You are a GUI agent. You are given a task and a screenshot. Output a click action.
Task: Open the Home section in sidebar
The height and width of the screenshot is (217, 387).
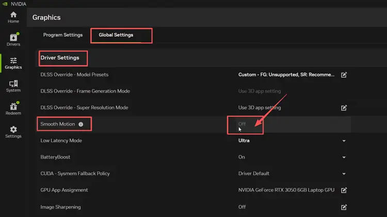coord(13,17)
